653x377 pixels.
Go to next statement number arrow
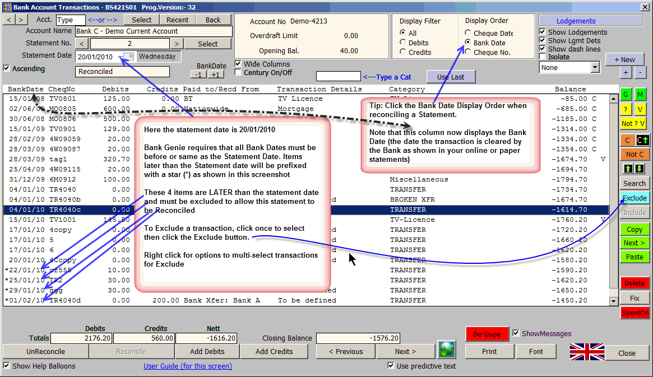point(176,44)
